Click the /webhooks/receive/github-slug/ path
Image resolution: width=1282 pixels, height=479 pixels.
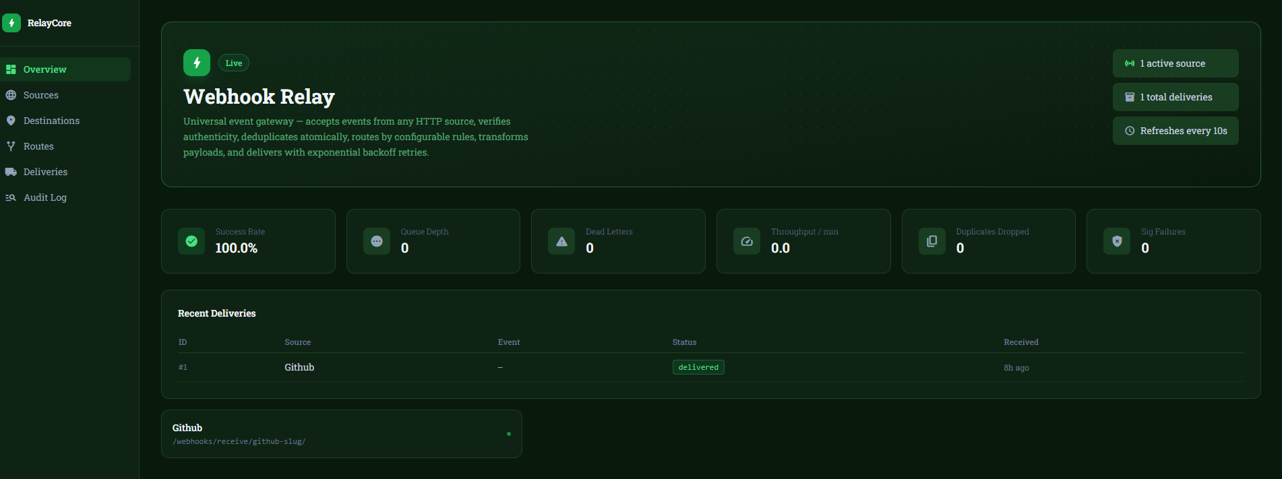tap(239, 442)
